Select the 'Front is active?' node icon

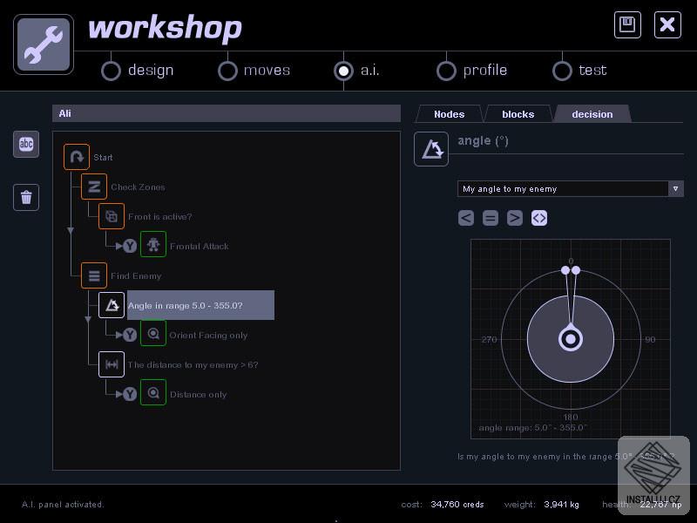112,216
